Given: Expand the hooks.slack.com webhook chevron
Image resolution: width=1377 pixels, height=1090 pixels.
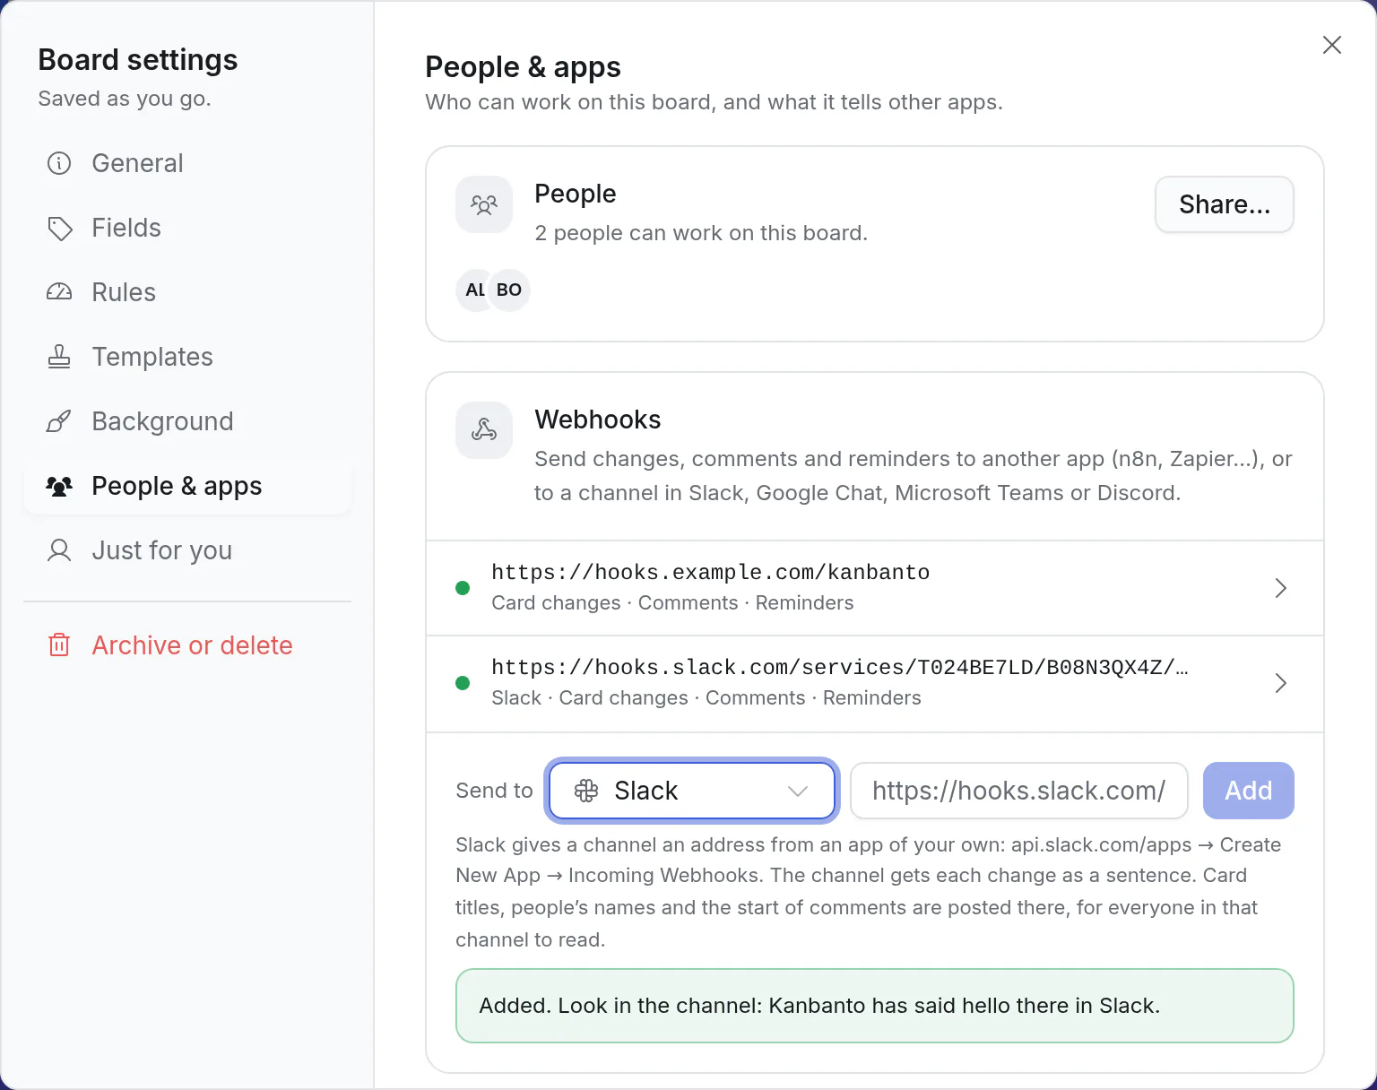Looking at the screenshot, I should pos(1281,683).
